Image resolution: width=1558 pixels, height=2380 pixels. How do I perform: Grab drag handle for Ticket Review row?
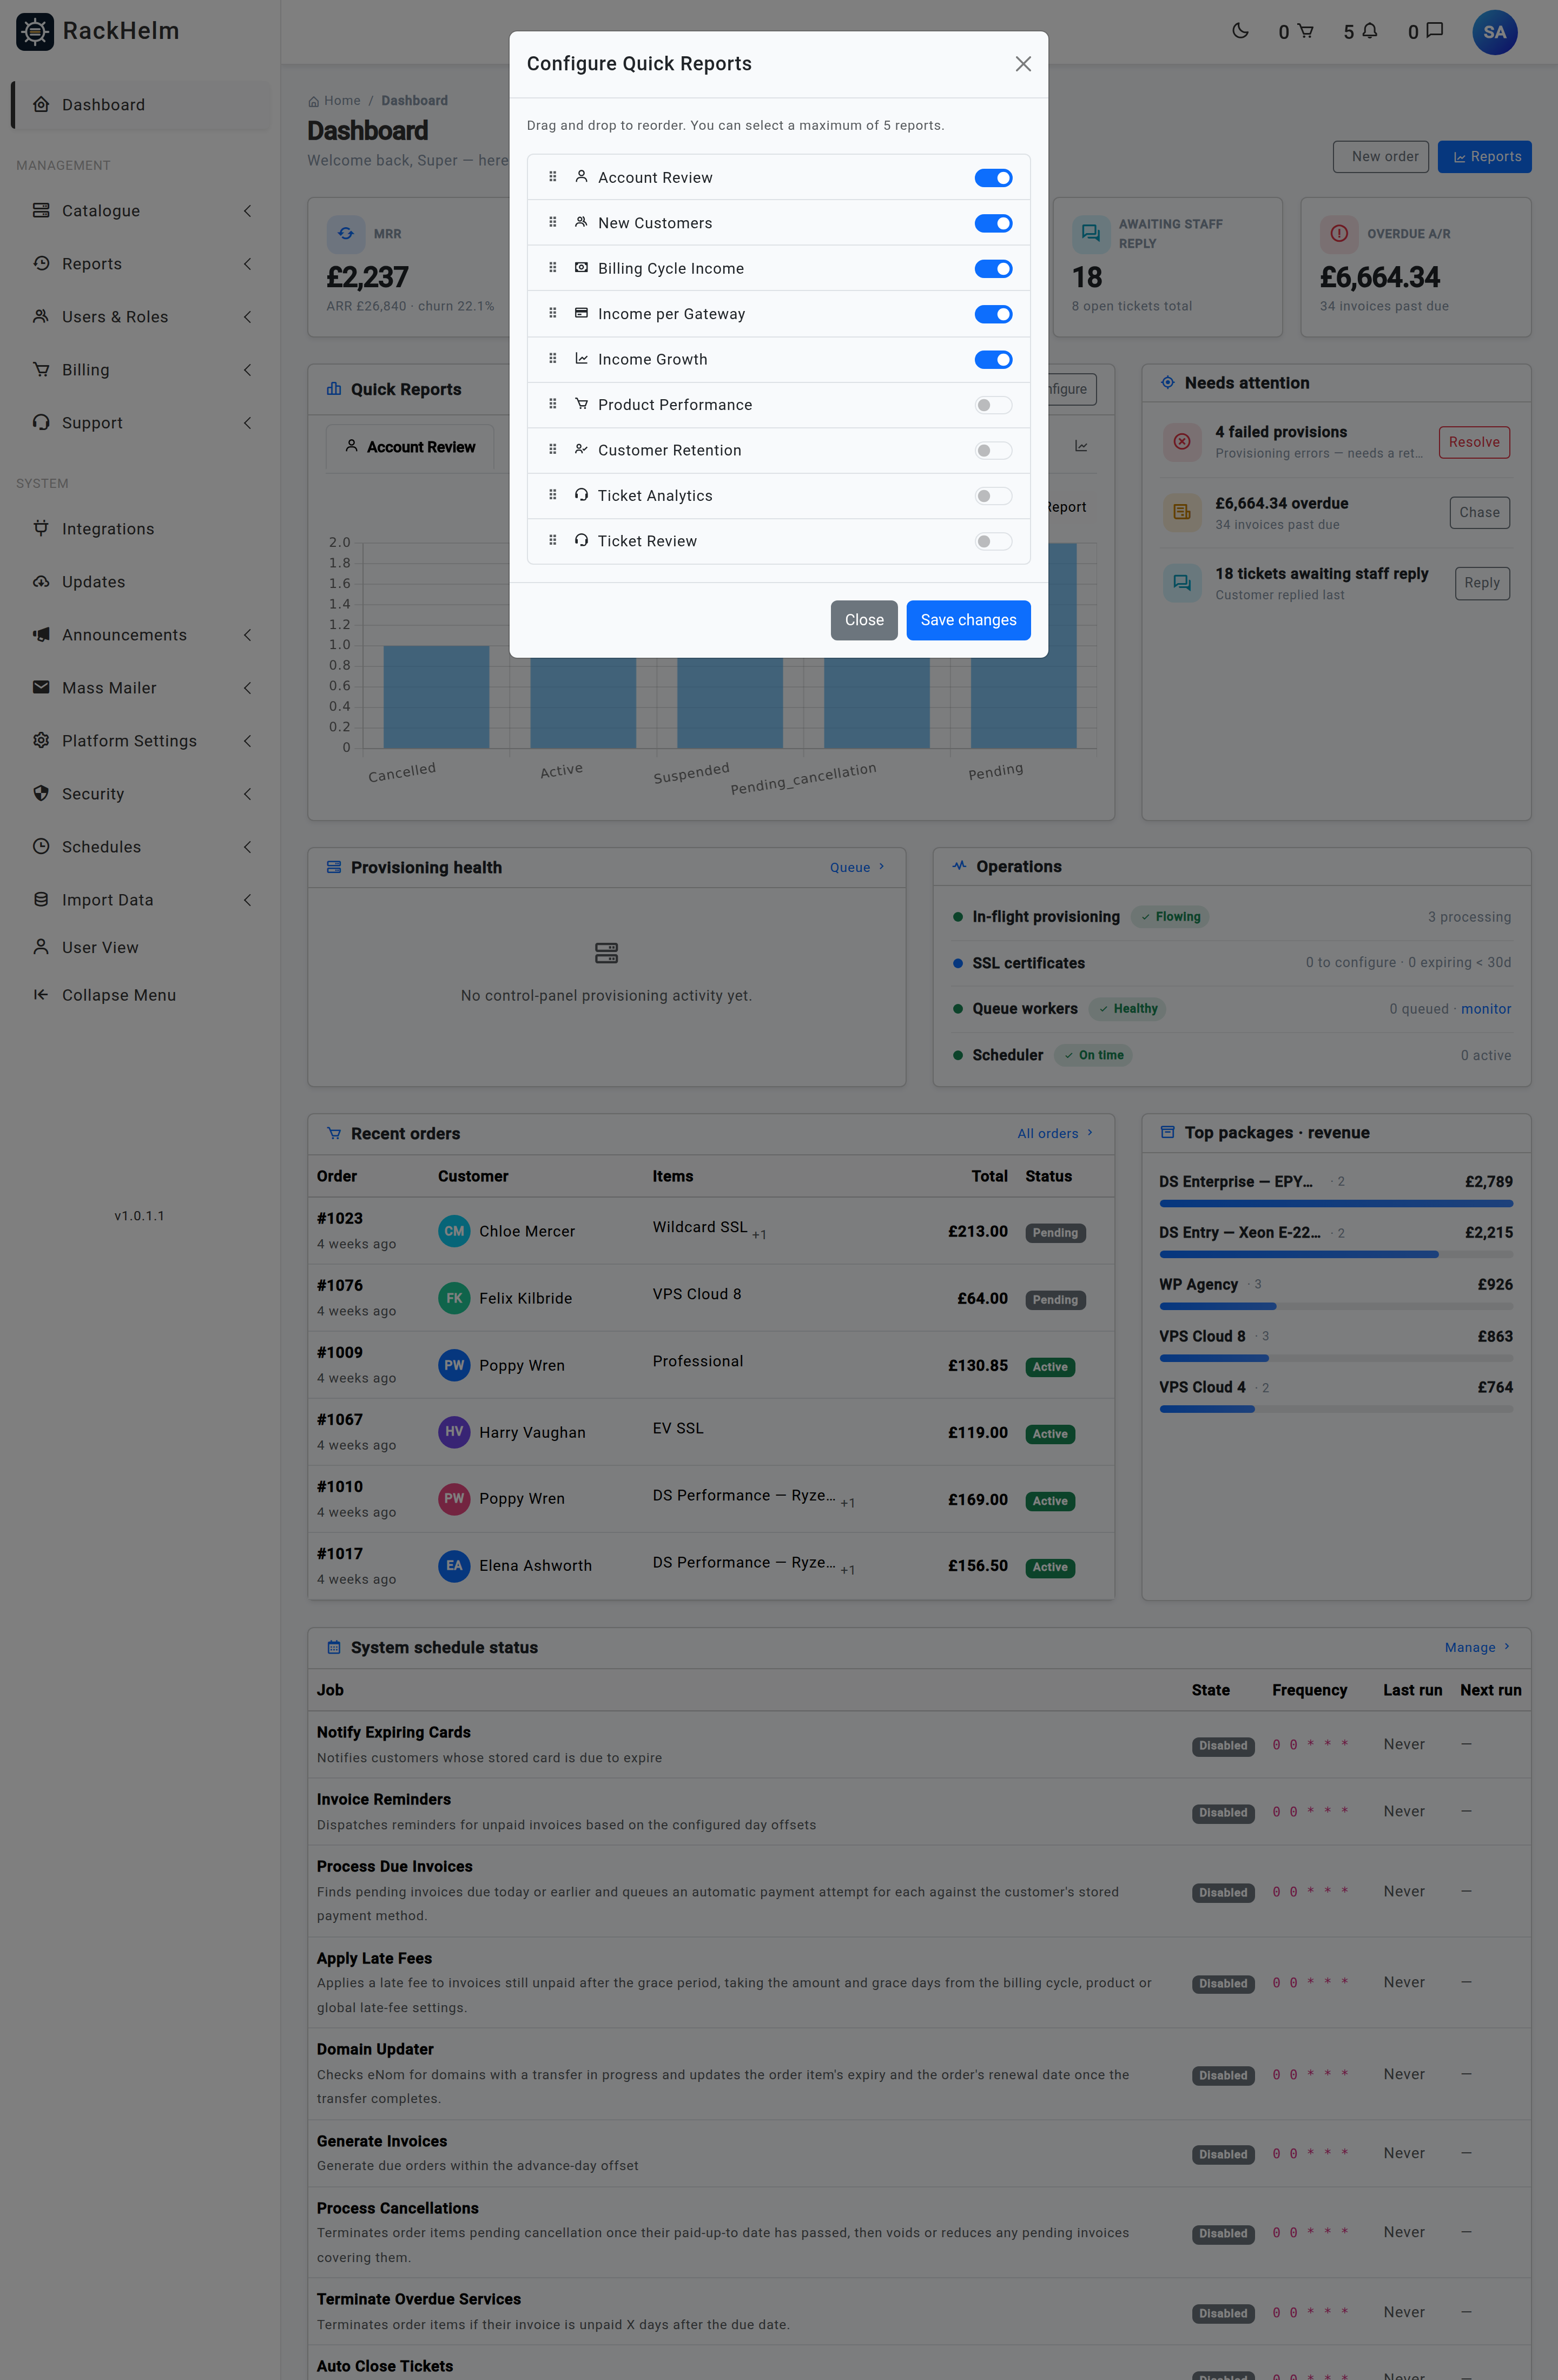553,541
